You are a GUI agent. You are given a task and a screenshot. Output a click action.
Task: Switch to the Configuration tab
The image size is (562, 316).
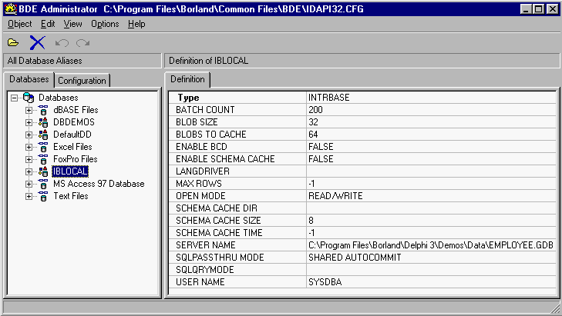pyautogui.click(x=82, y=81)
